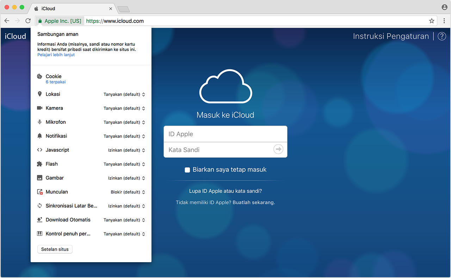
Task: Open the Flash permission dropdown
Action: tap(124, 164)
